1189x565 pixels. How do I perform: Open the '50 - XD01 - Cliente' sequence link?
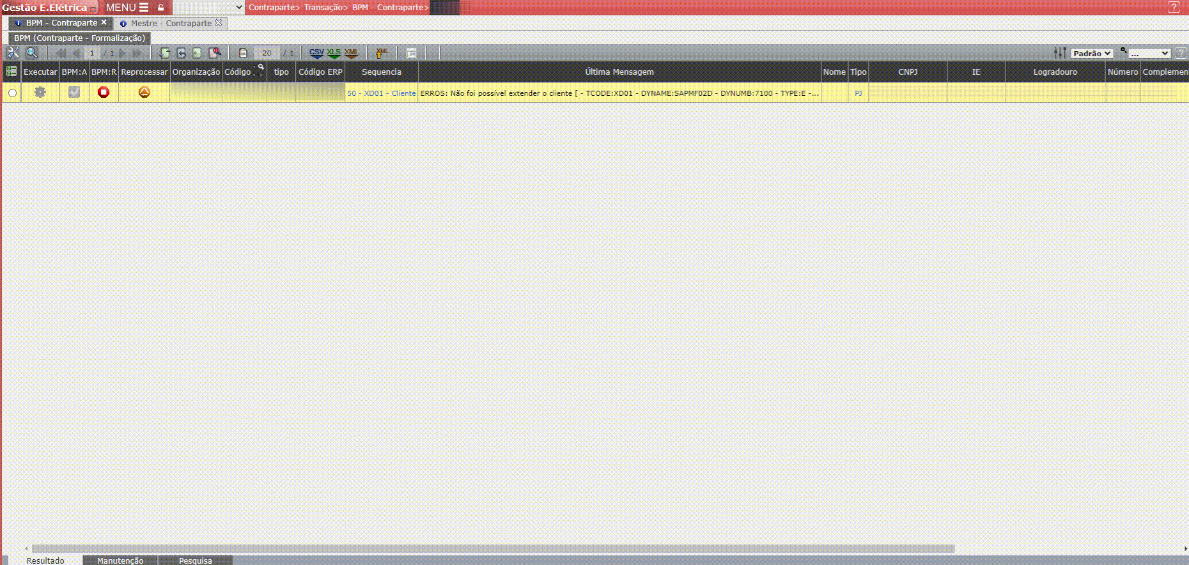pos(381,93)
